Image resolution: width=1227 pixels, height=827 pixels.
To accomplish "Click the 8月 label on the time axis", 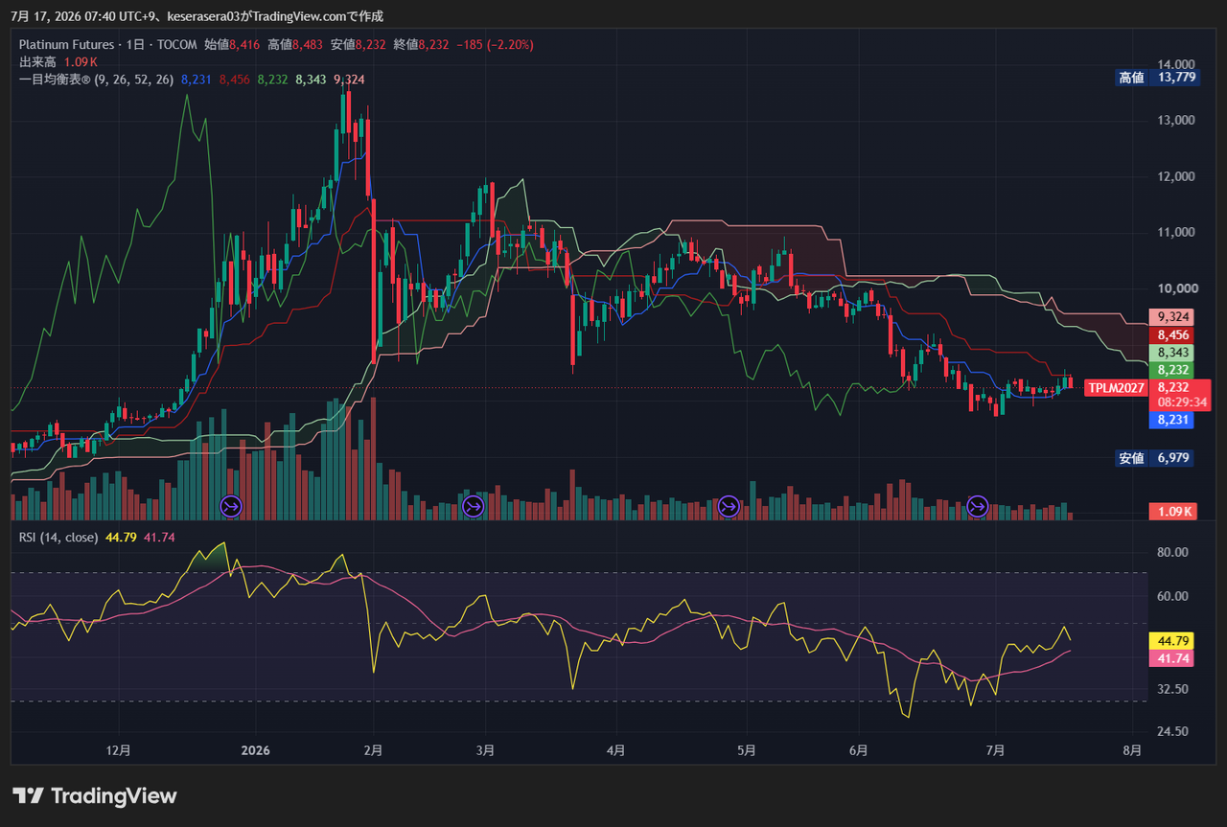I will point(1132,750).
